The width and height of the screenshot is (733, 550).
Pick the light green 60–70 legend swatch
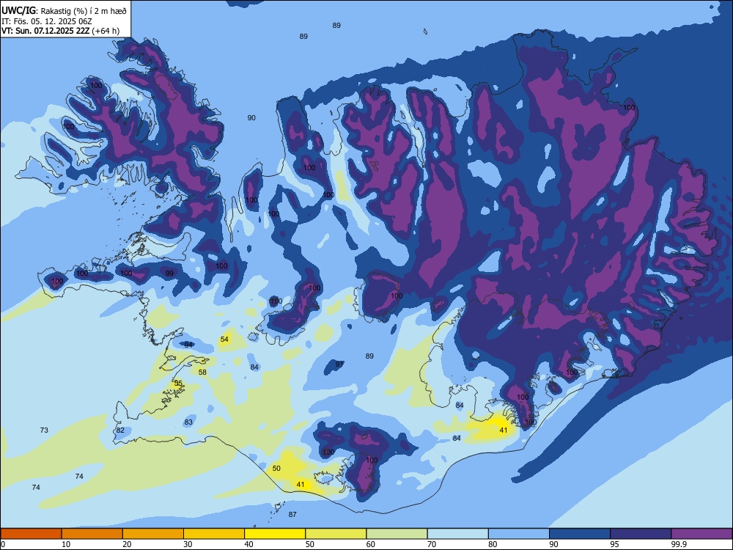point(397,534)
